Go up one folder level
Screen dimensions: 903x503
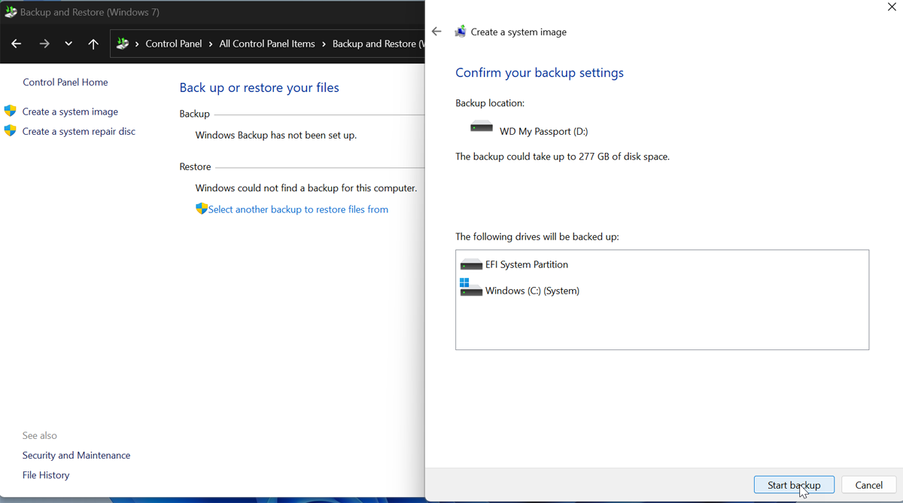[93, 44]
